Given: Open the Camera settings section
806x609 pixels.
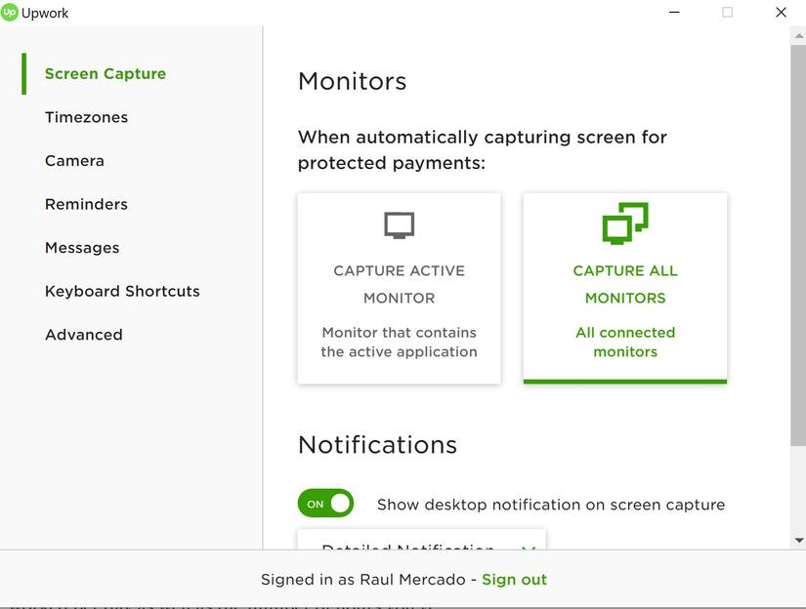Looking at the screenshot, I should pyautogui.click(x=74, y=161).
